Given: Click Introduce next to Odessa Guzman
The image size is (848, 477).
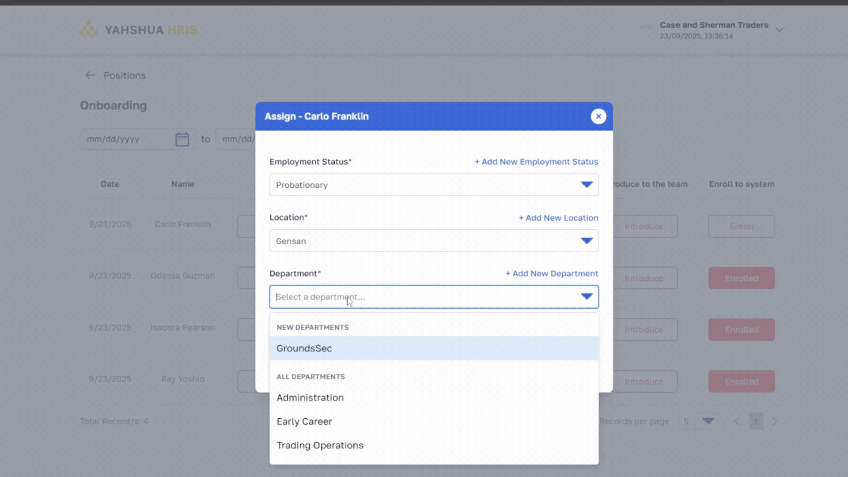Looking at the screenshot, I should [644, 278].
